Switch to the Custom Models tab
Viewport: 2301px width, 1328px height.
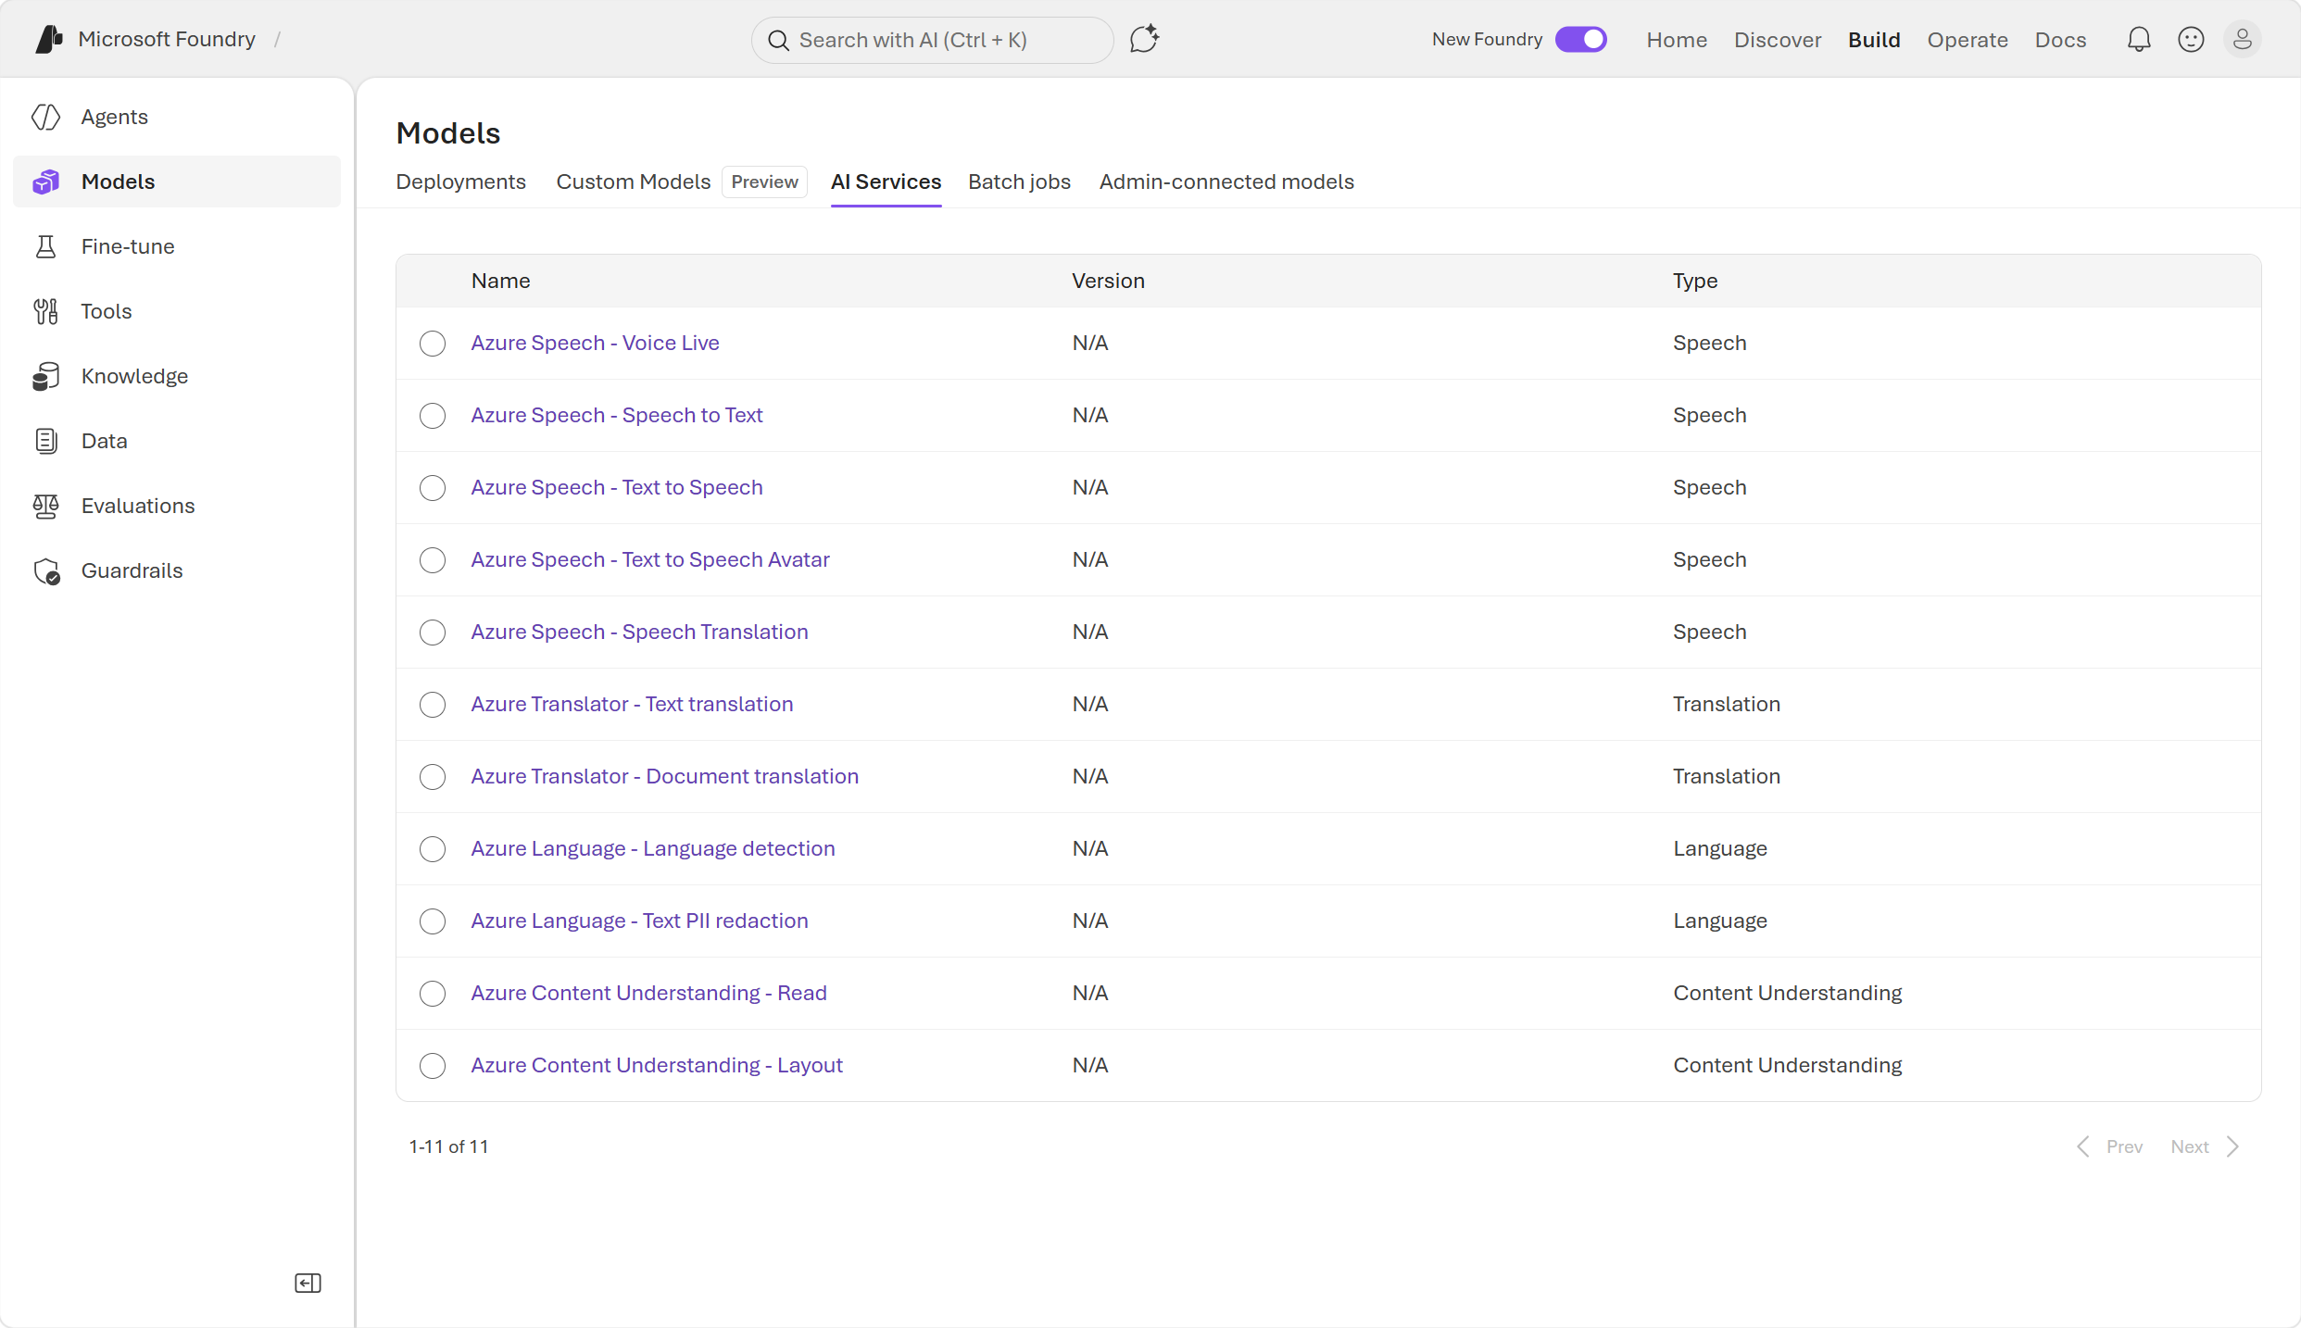click(x=634, y=182)
